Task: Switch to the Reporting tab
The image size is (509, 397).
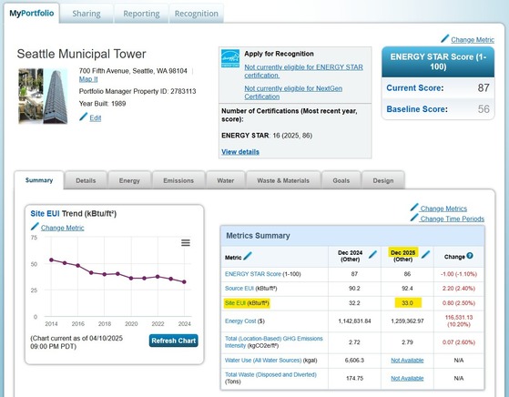Action: (141, 14)
